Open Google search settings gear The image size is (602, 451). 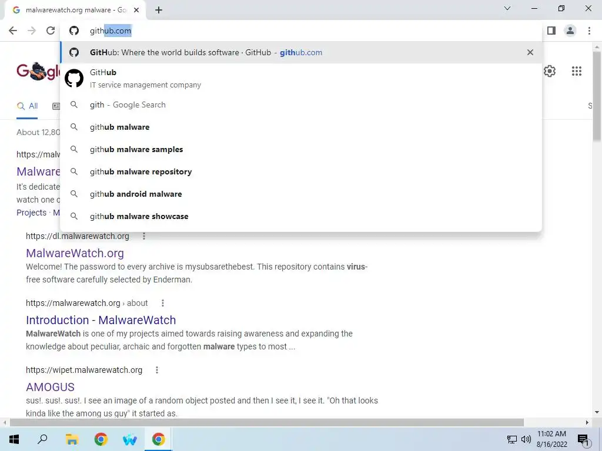(x=550, y=71)
